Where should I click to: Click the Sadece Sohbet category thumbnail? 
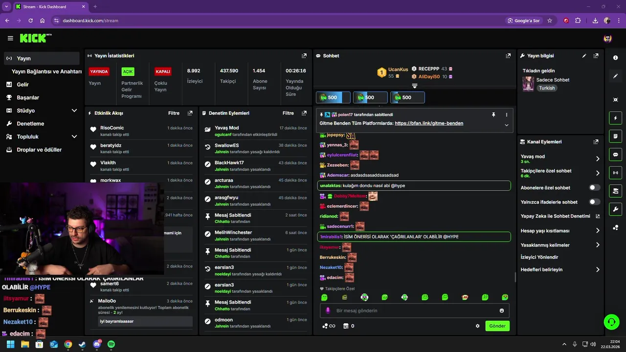(528, 84)
